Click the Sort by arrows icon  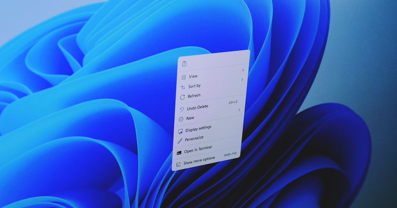[x=183, y=87]
